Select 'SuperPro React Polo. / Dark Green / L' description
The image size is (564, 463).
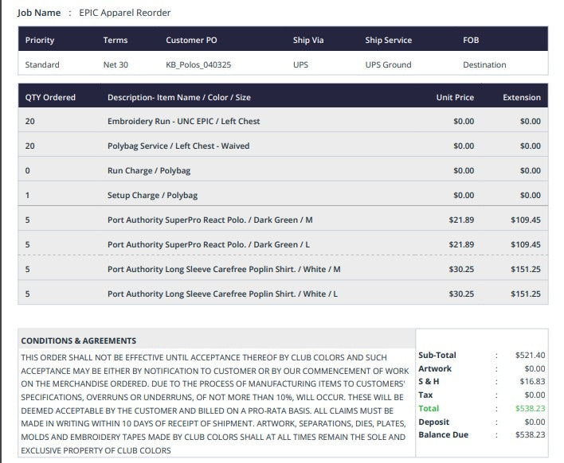click(209, 244)
